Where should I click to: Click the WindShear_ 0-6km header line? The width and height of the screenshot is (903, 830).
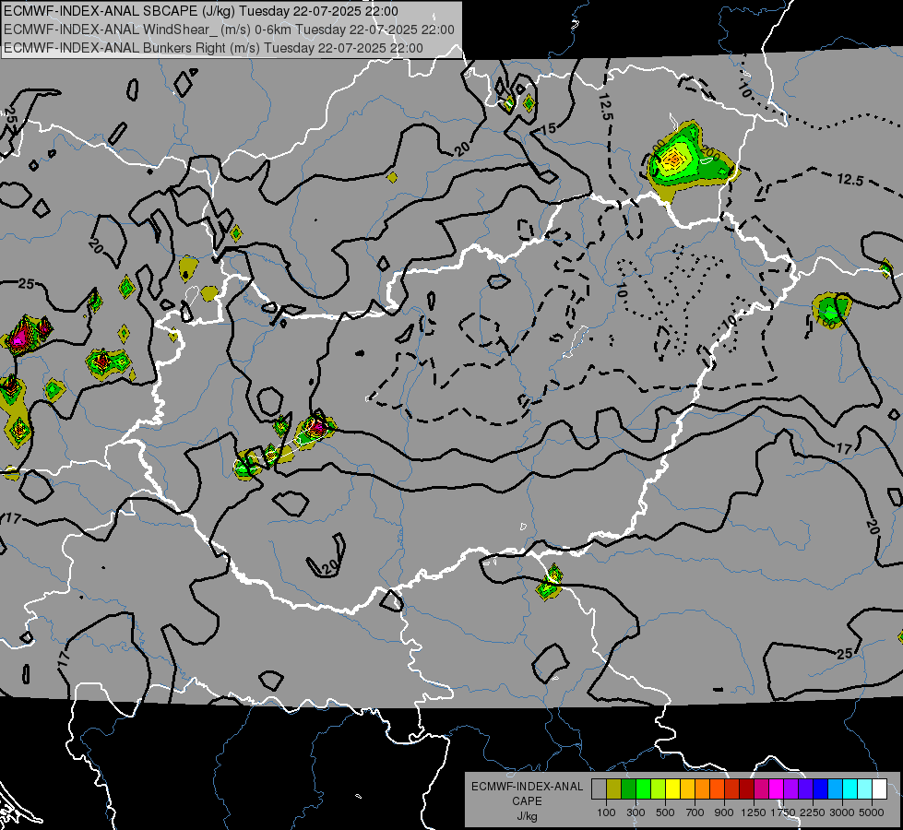[229, 30]
